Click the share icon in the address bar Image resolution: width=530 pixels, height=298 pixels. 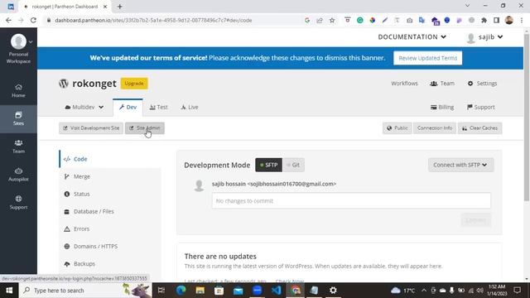[x=320, y=20]
